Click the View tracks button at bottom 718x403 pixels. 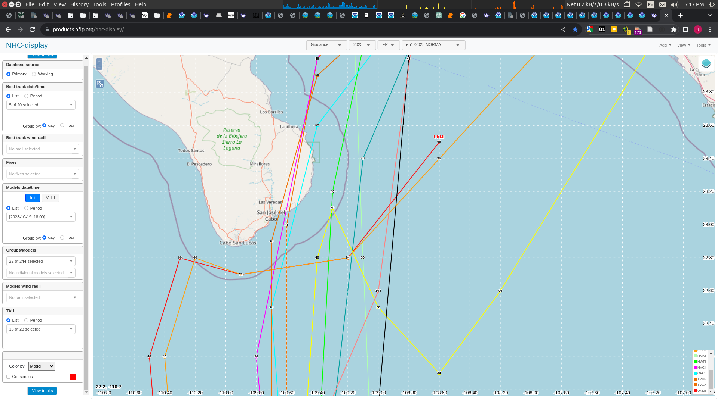[42, 391]
